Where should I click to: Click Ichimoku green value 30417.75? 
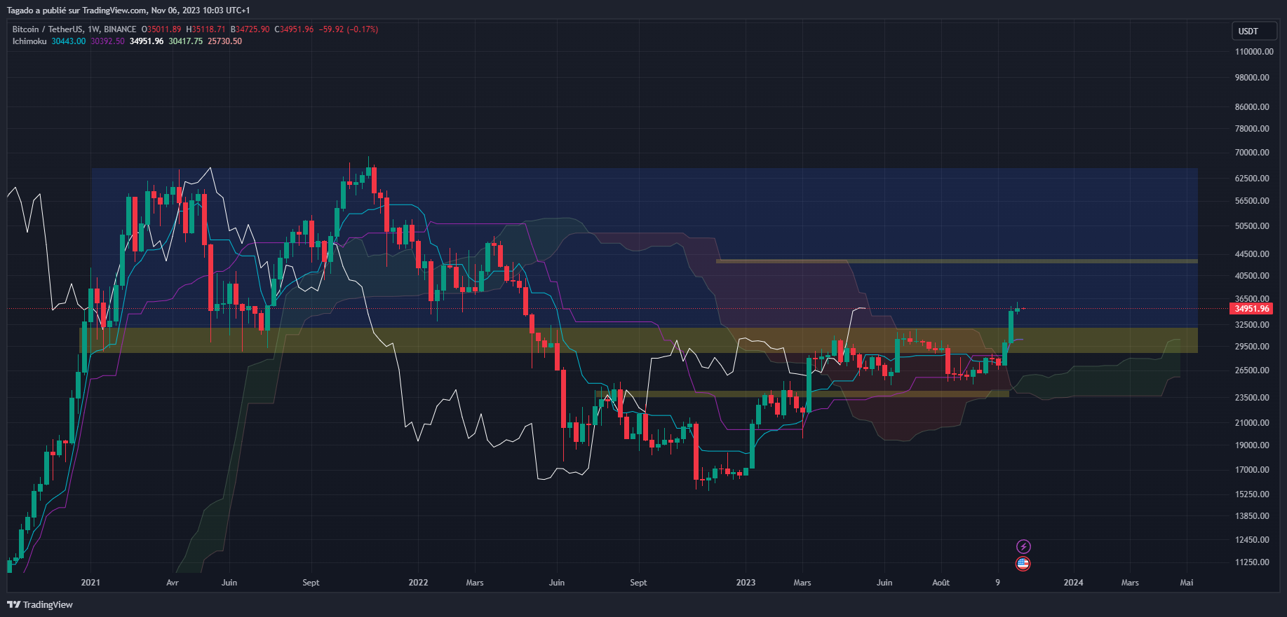186,41
